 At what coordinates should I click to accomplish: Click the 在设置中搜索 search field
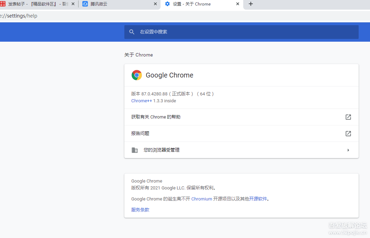[241, 32]
